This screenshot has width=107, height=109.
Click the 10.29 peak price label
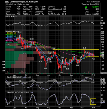click(x=32, y=39)
